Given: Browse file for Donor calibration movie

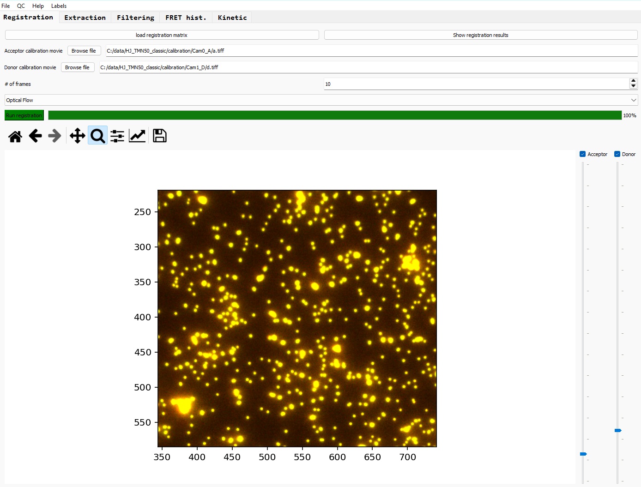Looking at the screenshot, I should tap(77, 67).
